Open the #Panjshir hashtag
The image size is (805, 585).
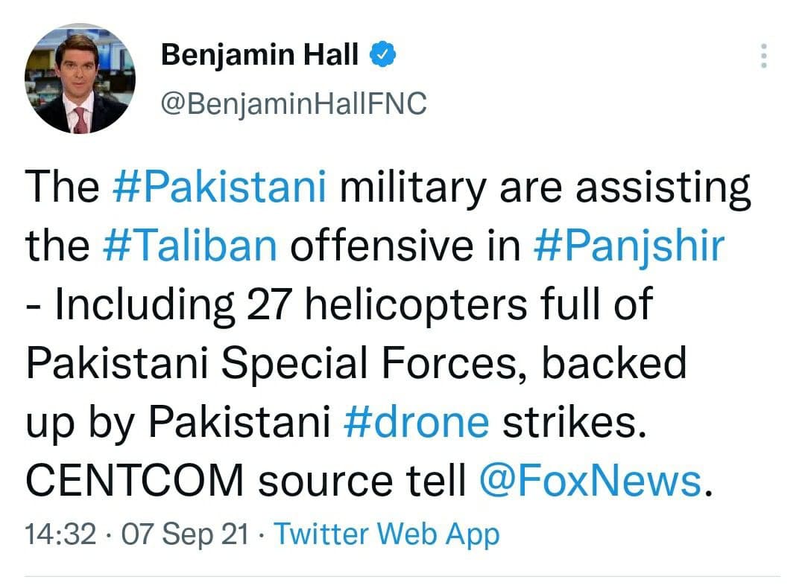click(628, 246)
